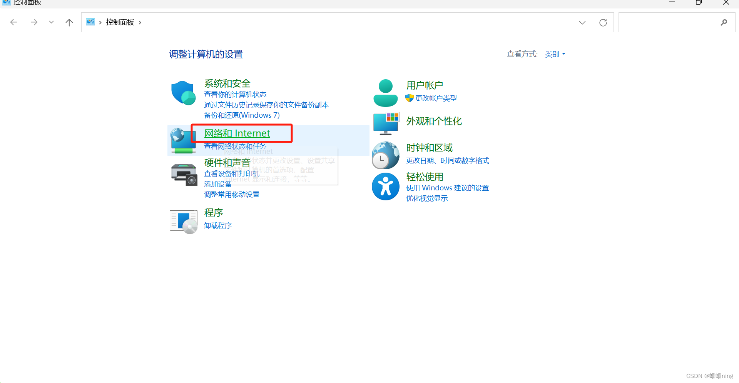The image size is (739, 383).
Task: Click 使用 Windows 建议的设置 link
Action: (x=447, y=188)
